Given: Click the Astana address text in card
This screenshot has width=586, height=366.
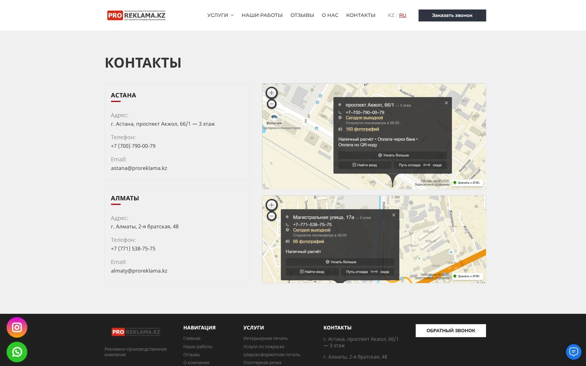Looking at the screenshot, I should (163, 124).
